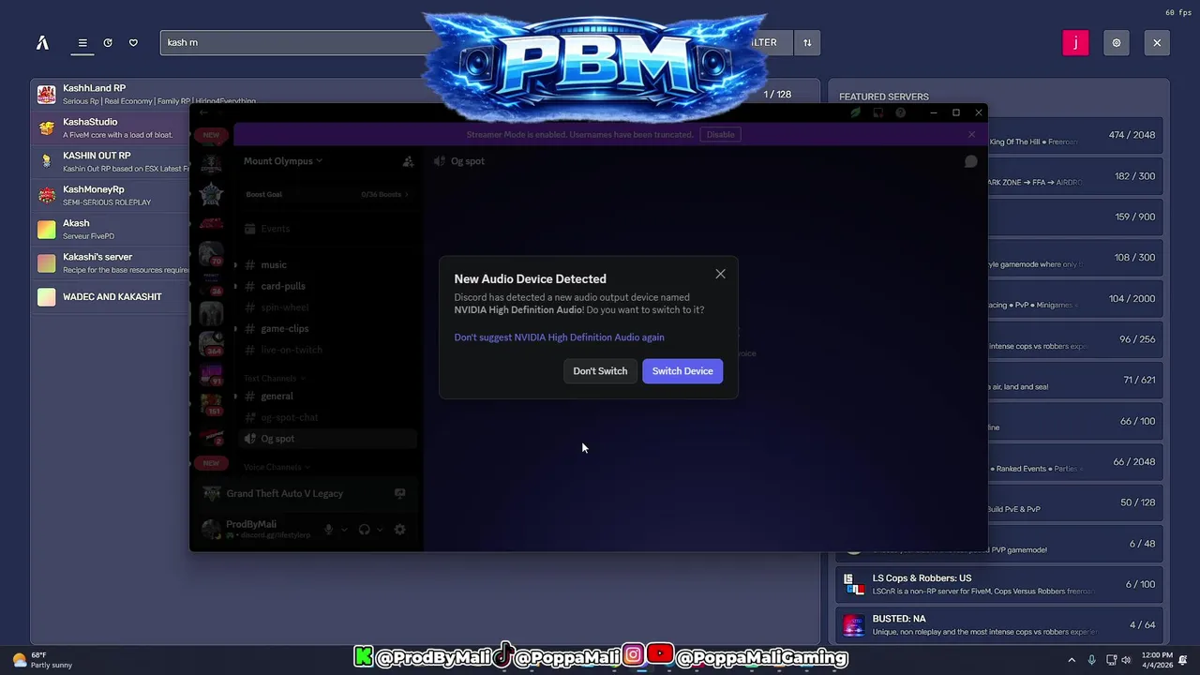Select the KashaStudio server entry

pyautogui.click(x=112, y=127)
